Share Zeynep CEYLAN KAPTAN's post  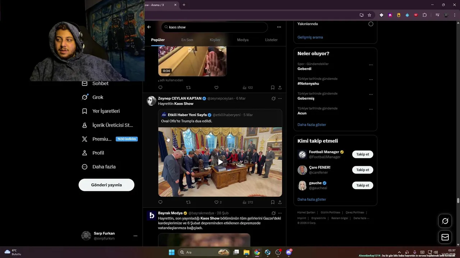[x=280, y=202]
